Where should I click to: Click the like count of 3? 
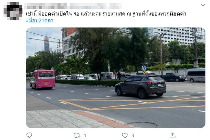click(x=133, y=136)
